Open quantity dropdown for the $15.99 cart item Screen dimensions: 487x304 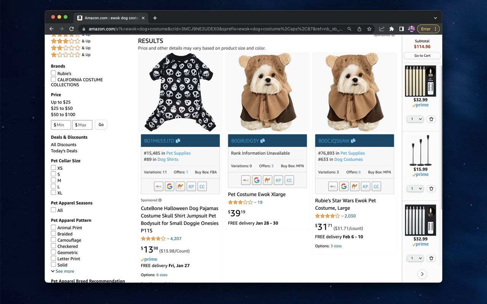tap(415, 188)
